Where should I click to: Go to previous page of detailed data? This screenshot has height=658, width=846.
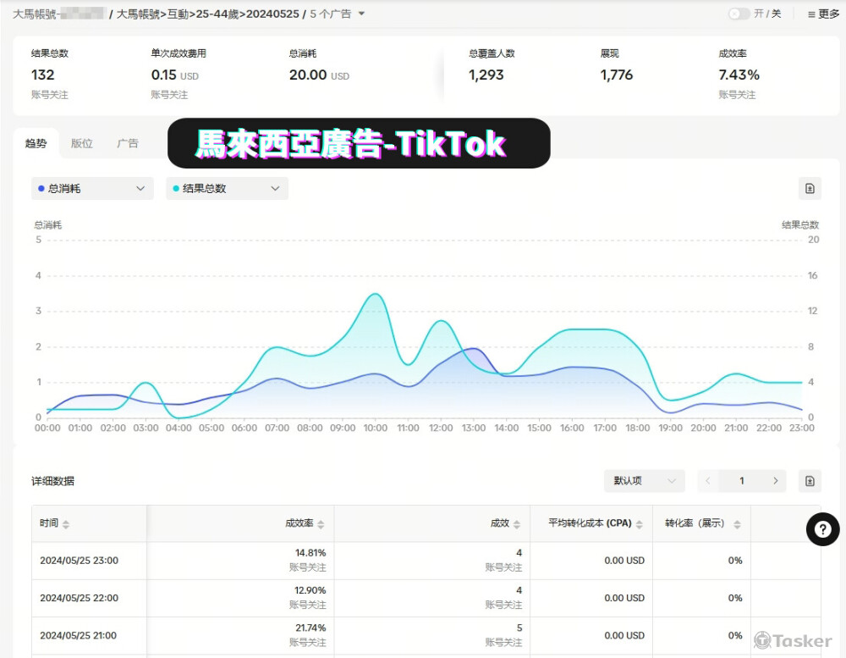pos(708,481)
